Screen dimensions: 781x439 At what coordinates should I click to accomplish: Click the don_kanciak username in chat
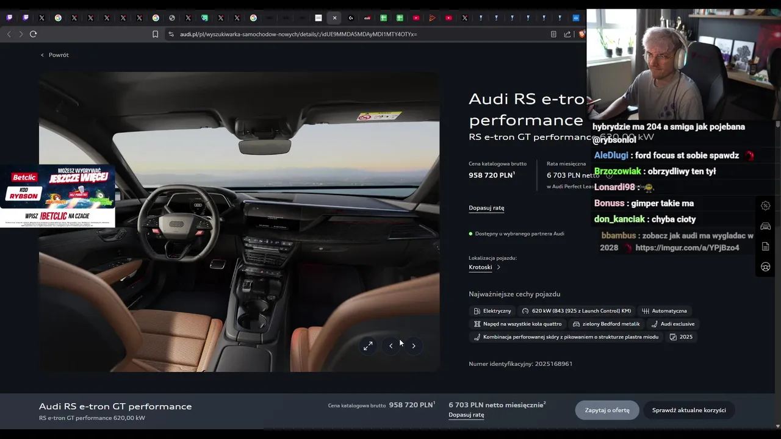618,219
